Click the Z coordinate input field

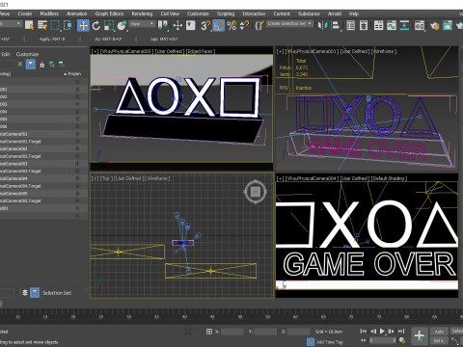[x=299, y=332]
